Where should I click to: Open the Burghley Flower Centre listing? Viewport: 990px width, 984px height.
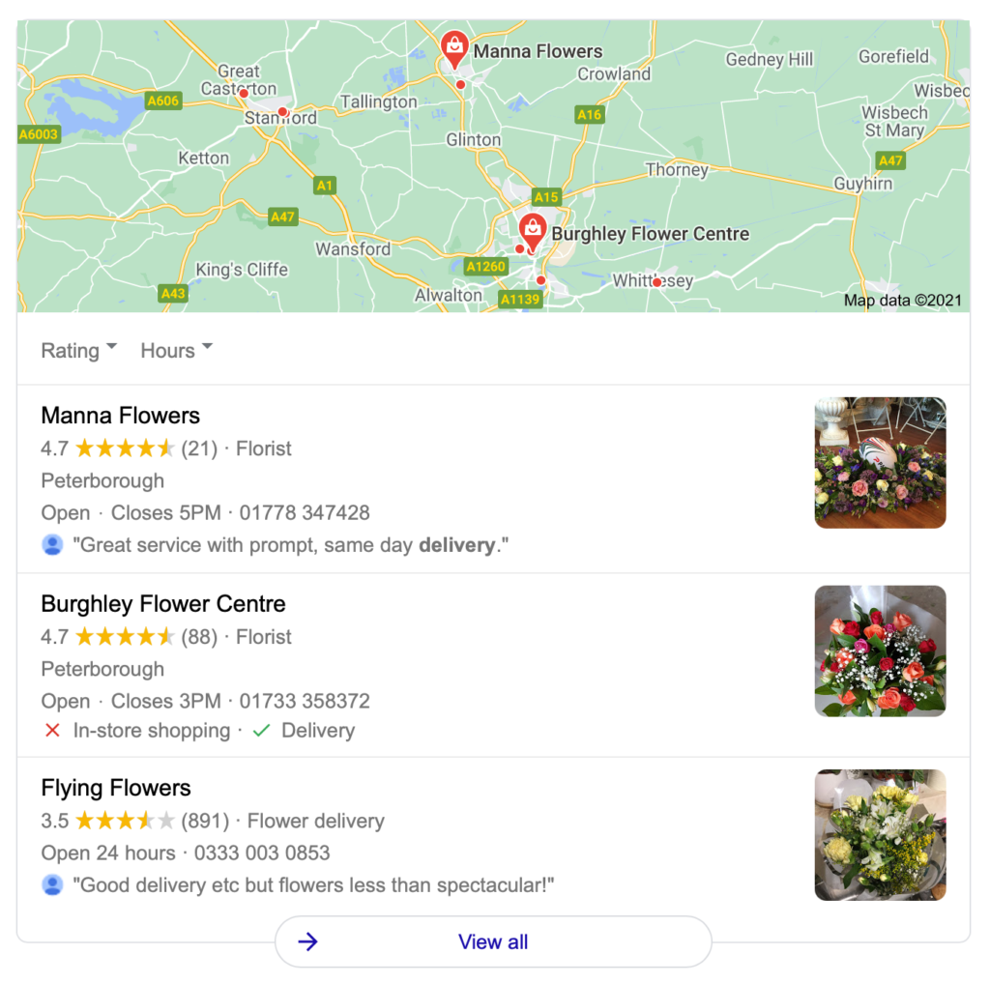(163, 604)
